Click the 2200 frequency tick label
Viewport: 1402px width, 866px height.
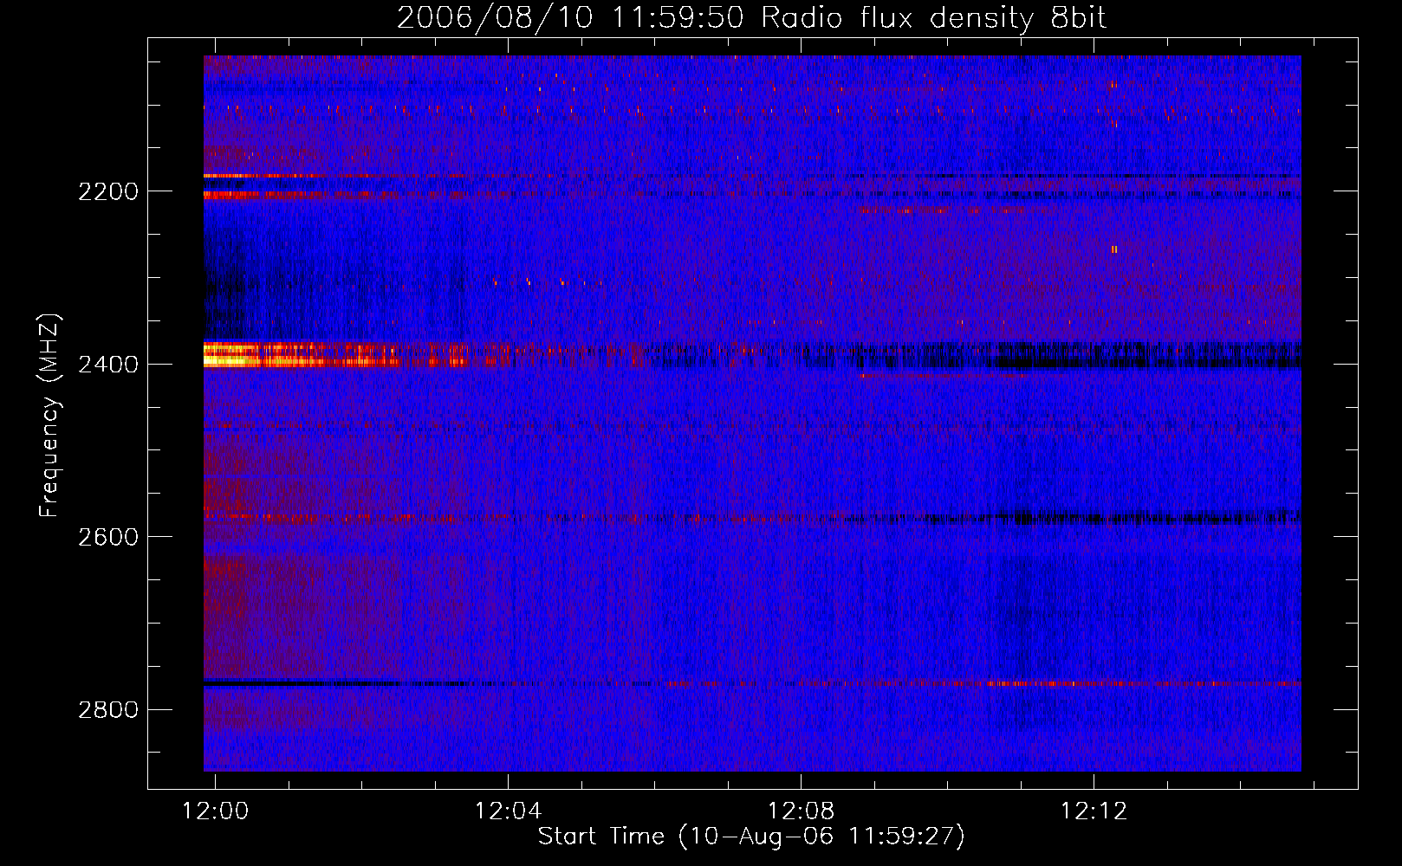click(108, 191)
